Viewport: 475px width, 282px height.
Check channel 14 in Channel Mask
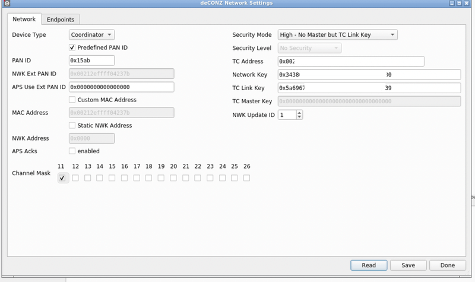coord(100,178)
